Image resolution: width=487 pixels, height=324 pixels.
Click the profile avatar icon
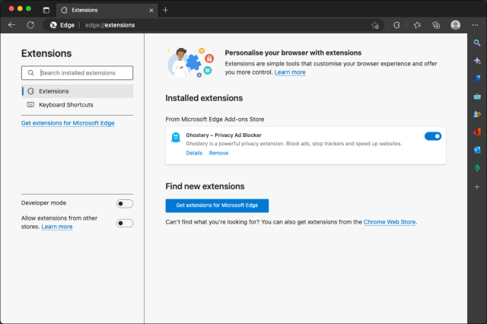pyautogui.click(x=455, y=24)
